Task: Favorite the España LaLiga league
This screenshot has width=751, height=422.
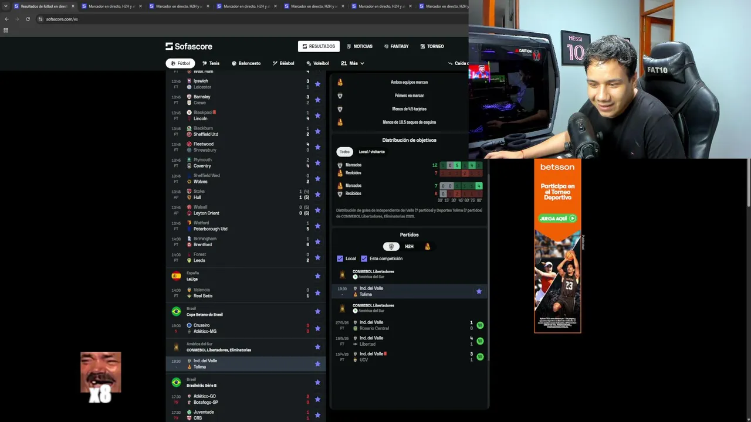Action: click(x=317, y=276)
